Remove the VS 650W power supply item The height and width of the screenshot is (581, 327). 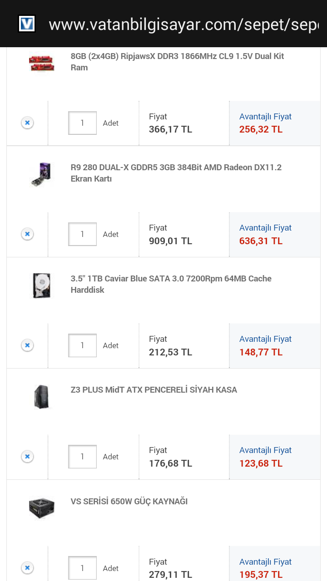click(27, 568)
